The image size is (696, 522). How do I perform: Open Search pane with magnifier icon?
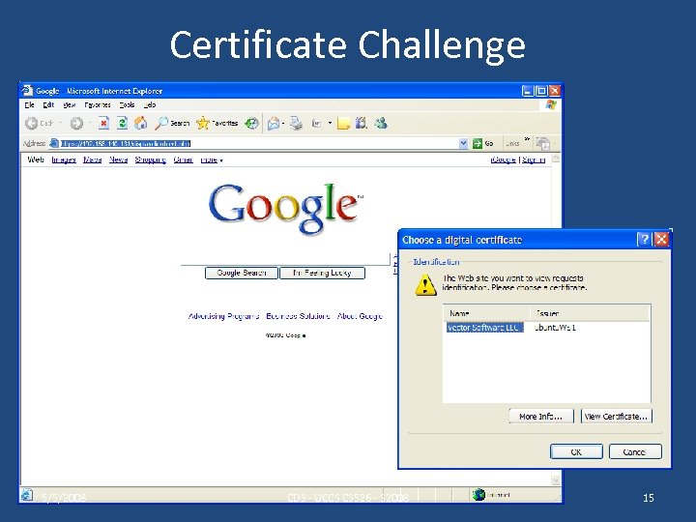click(172, 123)
